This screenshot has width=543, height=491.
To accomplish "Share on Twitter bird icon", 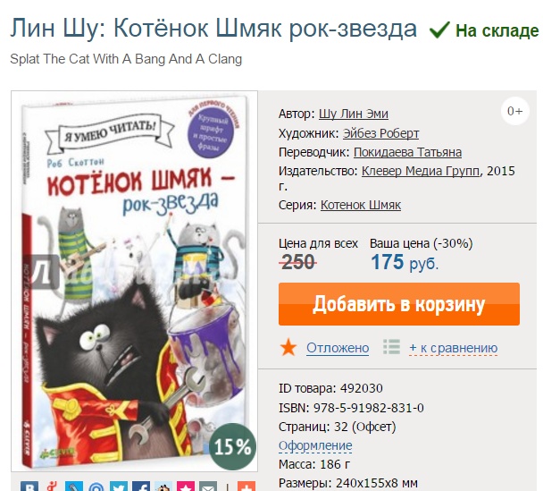I will pyautogui.click(x=119, y=487).
